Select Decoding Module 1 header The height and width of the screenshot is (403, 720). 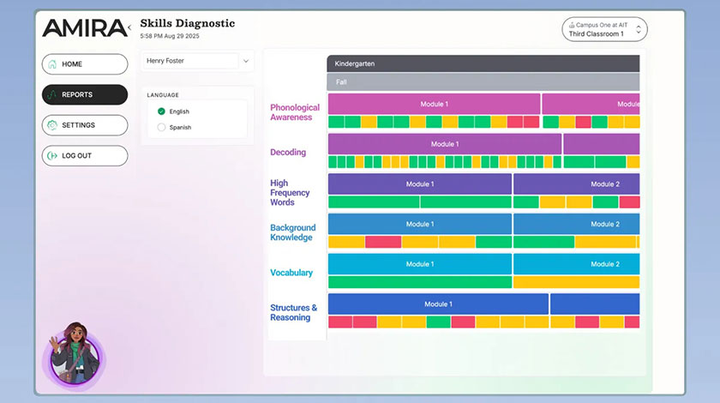[x=445, y=144]
